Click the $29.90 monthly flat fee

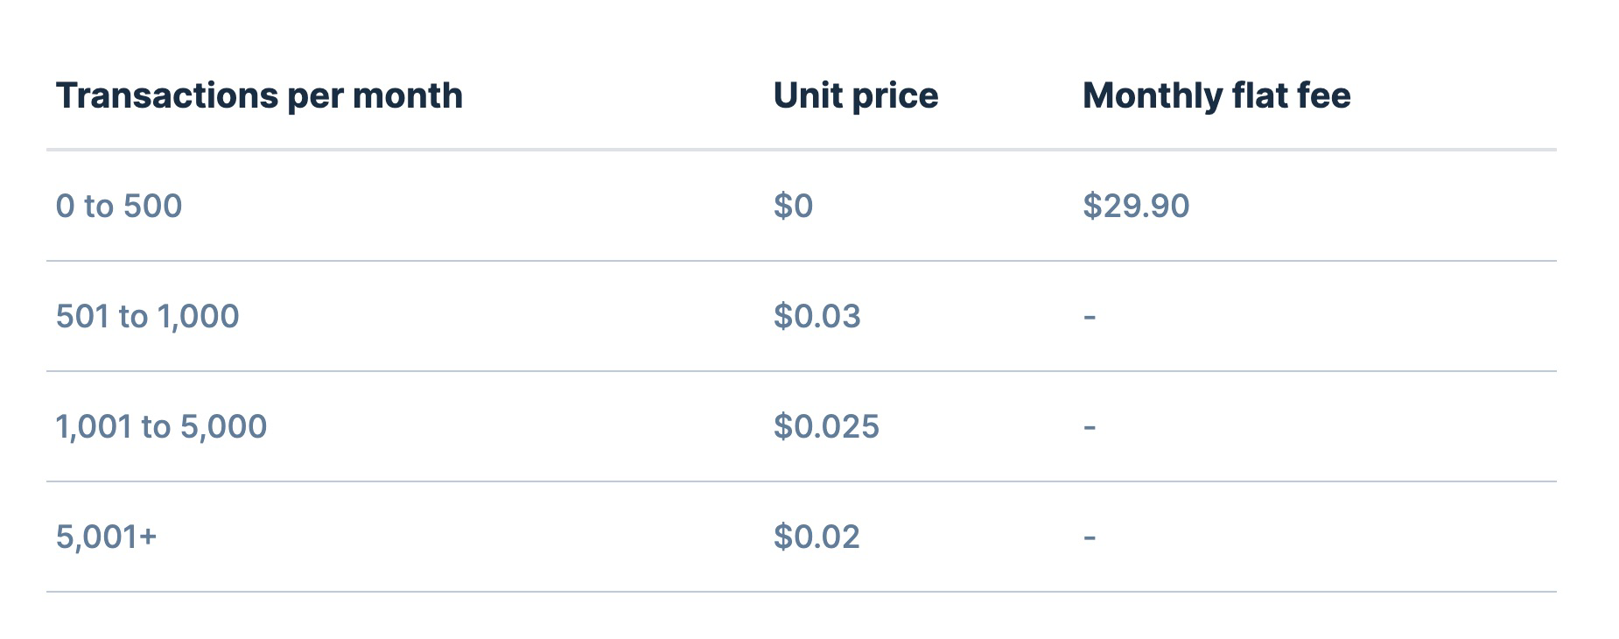(x=1136, y=206)
